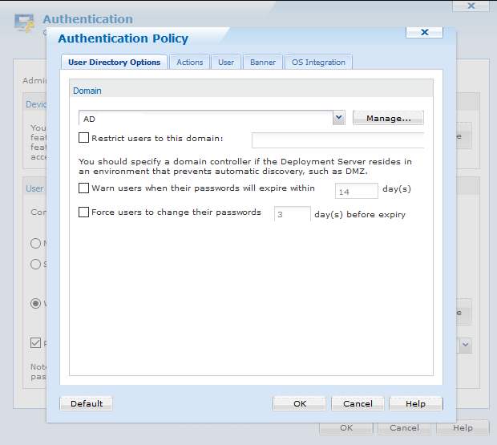The height and width of the screenshot is (445, 497).
Task: Click the 14 day(s) warning field
Action: (356, 191)
